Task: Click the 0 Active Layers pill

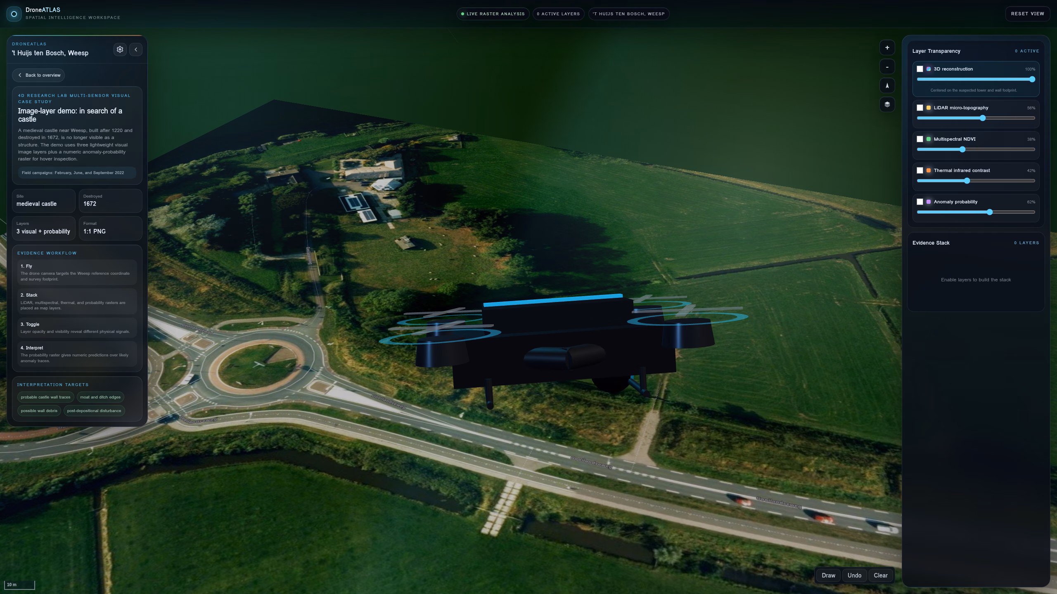Action: (558, 14)
